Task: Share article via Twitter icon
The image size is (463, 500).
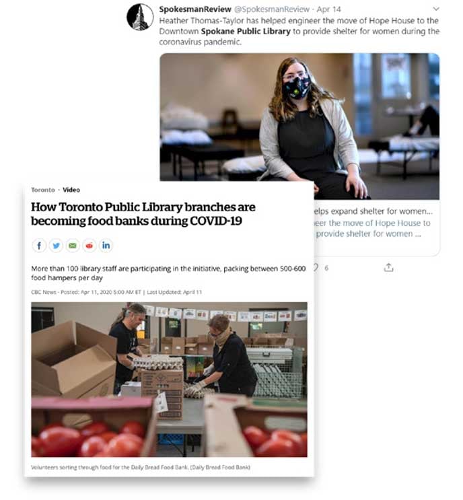Action: [56, 246]
